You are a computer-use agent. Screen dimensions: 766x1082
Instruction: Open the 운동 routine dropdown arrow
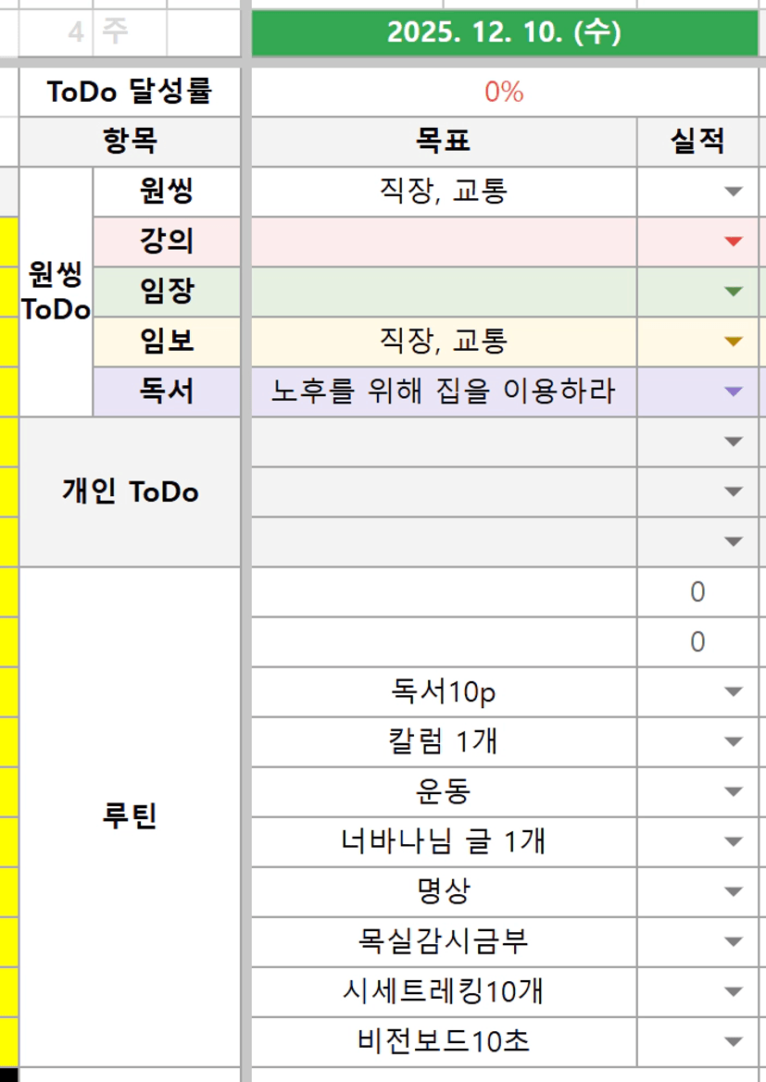click(734, 792)
